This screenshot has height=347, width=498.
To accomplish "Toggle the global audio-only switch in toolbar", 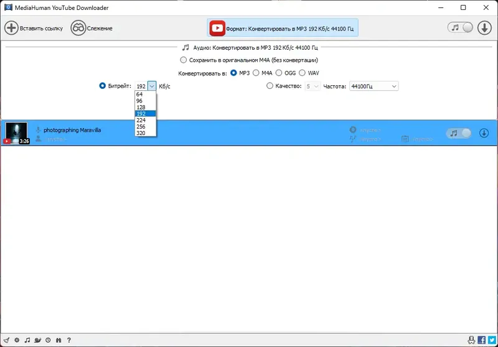I will pos(460,27).
